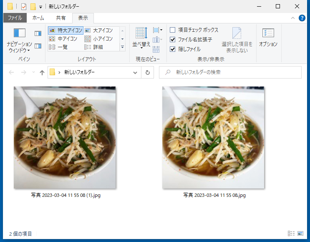Select thumbnail 写真 2023-03-04 11 55 08.jpg
Image resolution: width=310 pixels, height=242 pixels.
(213, 138)
